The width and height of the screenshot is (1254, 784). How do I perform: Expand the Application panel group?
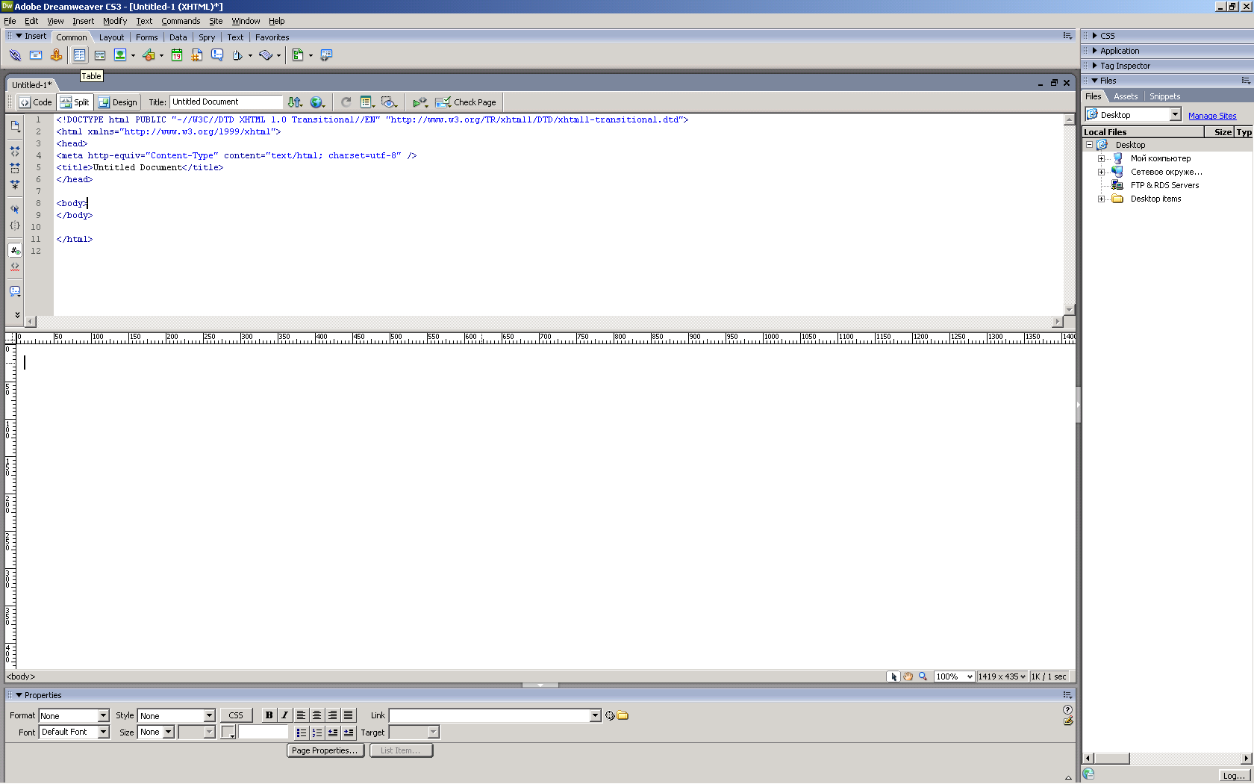pos(1095,51)
